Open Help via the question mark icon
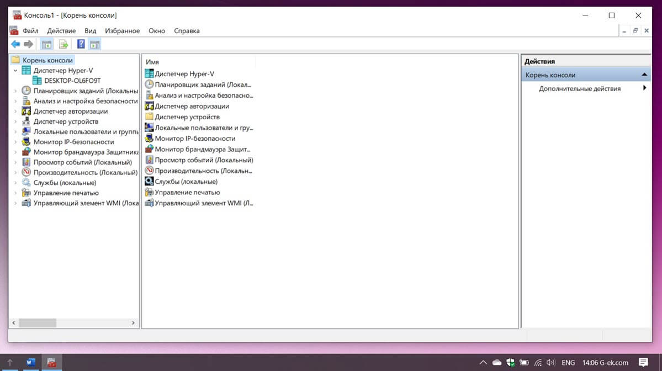 click(81, 44)
